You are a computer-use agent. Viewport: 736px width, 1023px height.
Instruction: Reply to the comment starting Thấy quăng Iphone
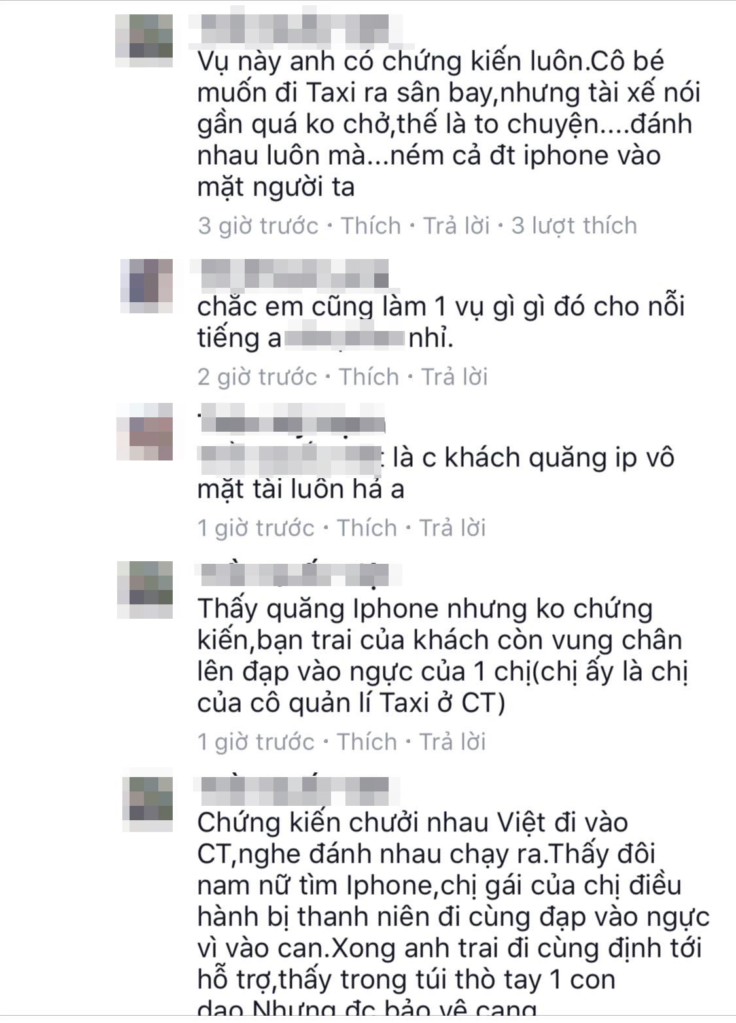coord(452,742)
